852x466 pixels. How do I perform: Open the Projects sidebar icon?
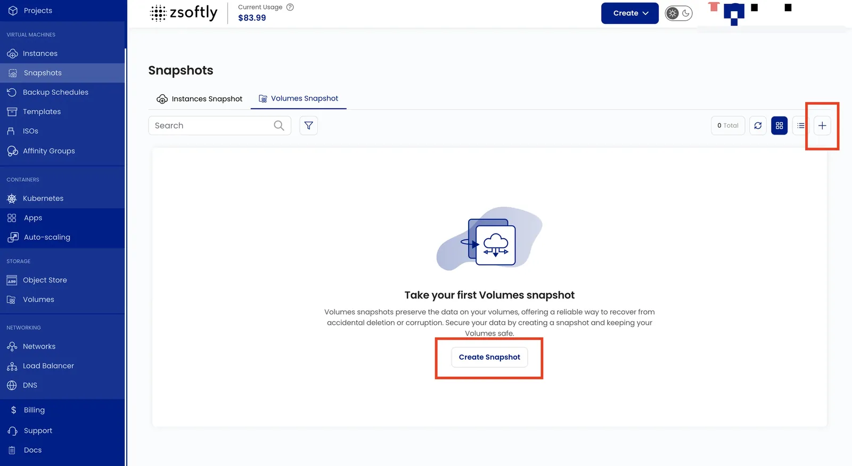pyautogui.click(x=13, y=11)
